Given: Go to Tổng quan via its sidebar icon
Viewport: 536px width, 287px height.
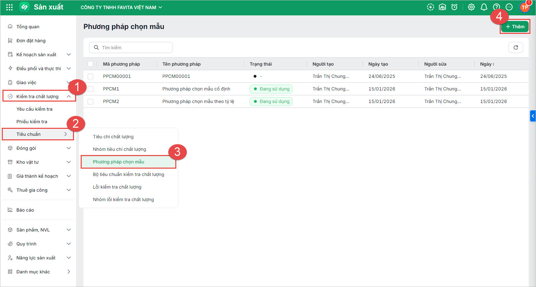Looking at the screenshot, I should coord(10,27).
